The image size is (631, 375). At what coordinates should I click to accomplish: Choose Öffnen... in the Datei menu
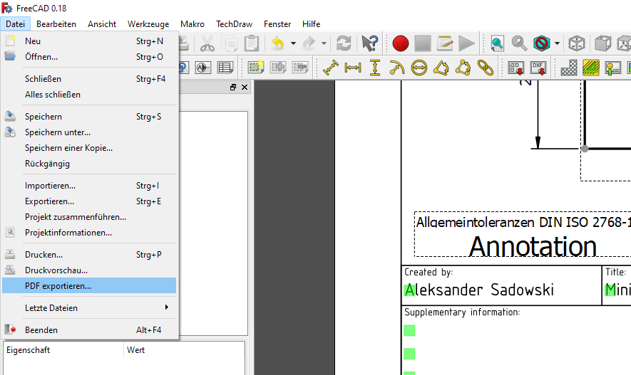[x=89, y=57]
